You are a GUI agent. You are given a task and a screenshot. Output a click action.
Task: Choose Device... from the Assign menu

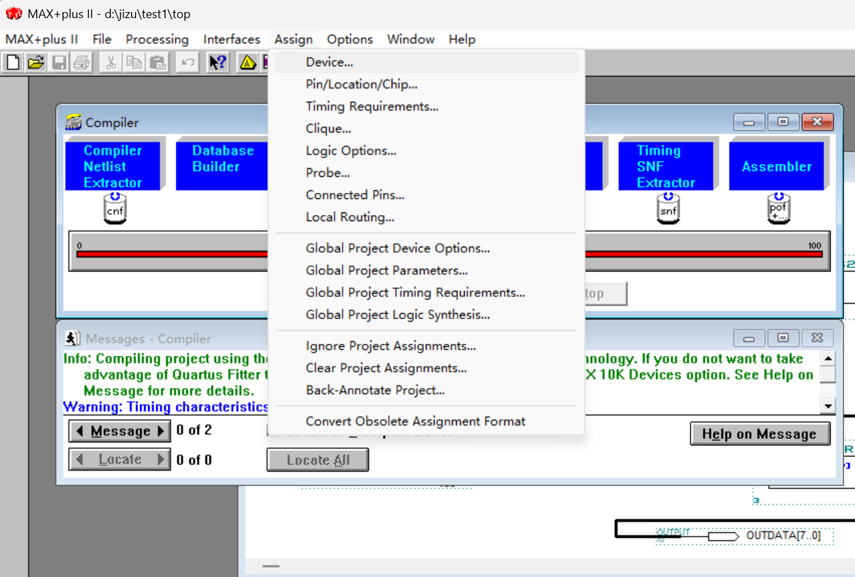coord(426,62)
